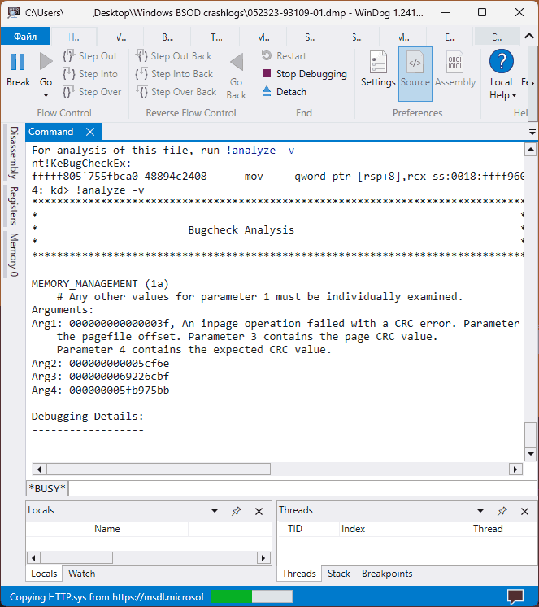Click command horizontal scroll right arrow
539x607 pixels.
515,469
